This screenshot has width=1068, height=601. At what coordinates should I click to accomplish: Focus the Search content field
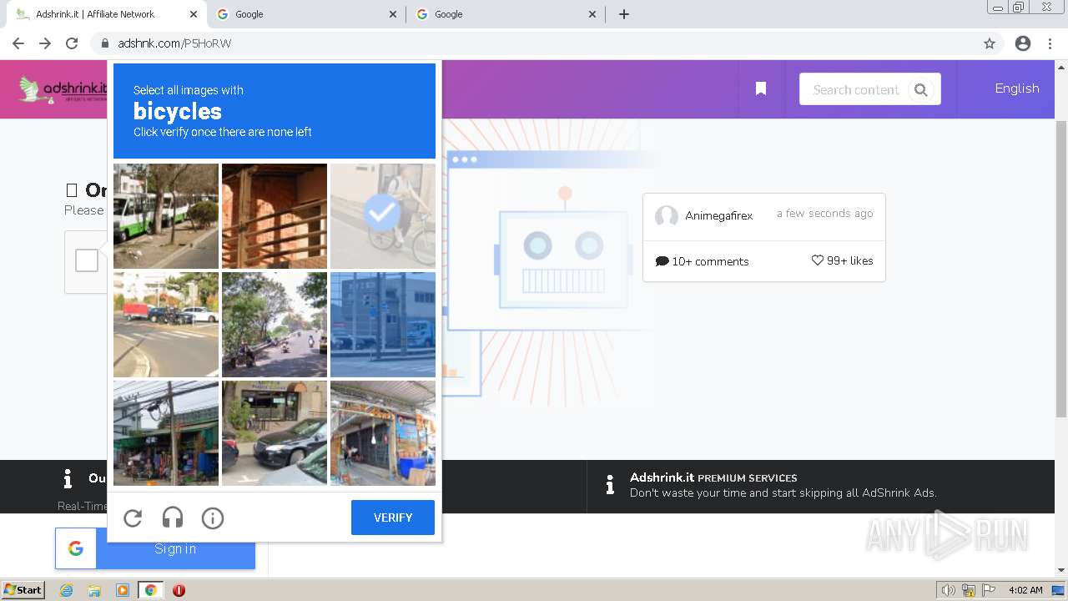pos(855,89)
